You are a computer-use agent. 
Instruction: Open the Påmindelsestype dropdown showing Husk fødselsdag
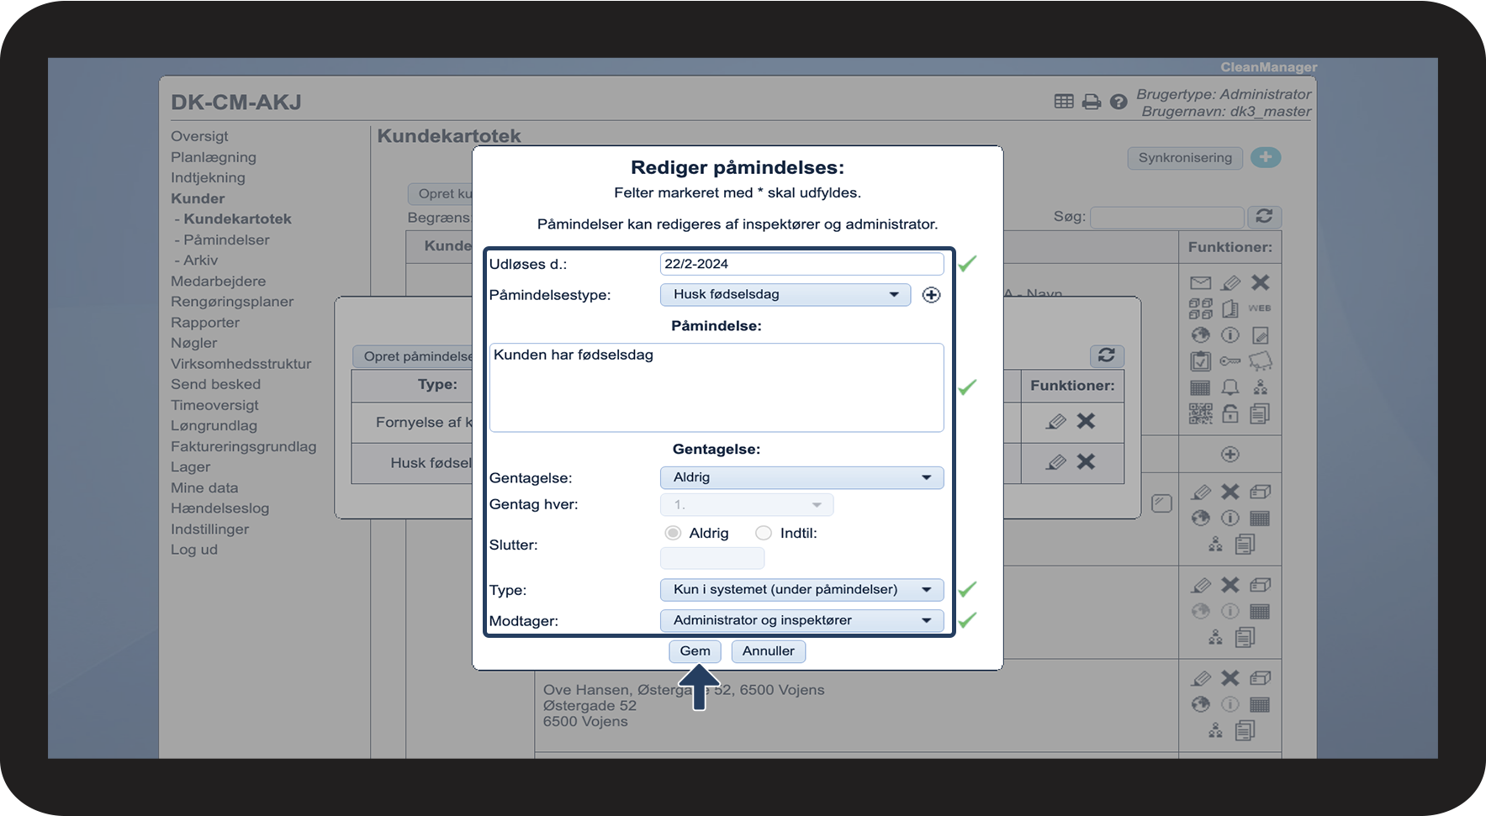(785, 295)
